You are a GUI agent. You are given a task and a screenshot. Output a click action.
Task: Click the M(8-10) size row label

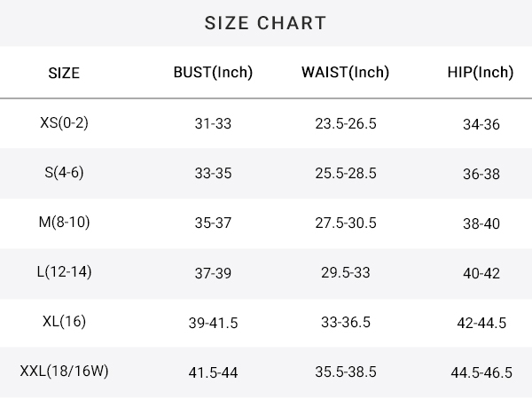point(64,223)
